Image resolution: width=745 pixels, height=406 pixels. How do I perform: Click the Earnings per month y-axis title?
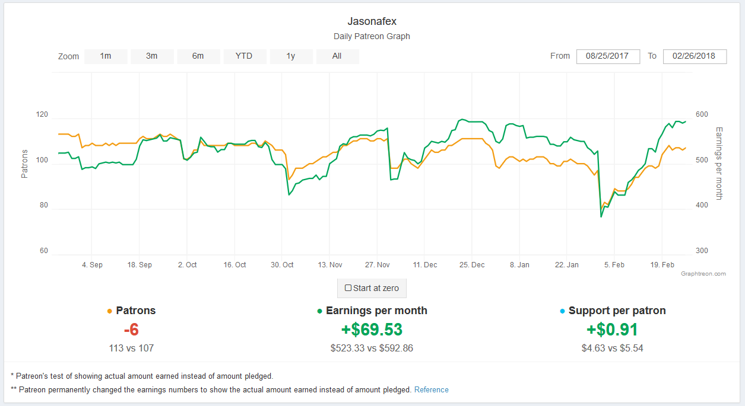click(x=719, y=163)
